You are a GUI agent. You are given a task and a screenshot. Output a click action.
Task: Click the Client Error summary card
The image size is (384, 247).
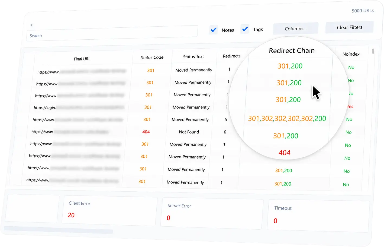(x=109, y=210)
